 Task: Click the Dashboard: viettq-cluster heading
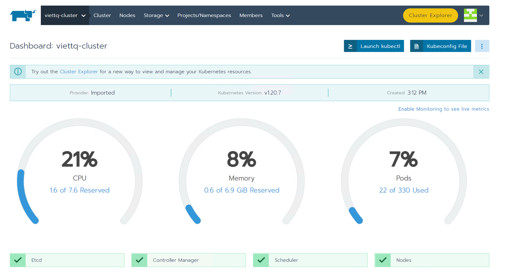pos(59,46)
